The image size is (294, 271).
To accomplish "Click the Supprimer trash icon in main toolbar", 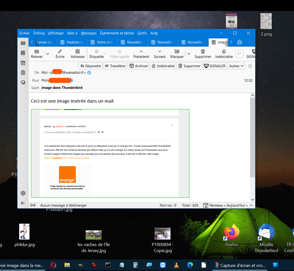I will point(203,52).
